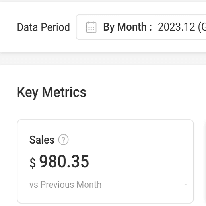Click the word Month in vs Previous Month
206x206 pixels.
[x=89, y=185]
